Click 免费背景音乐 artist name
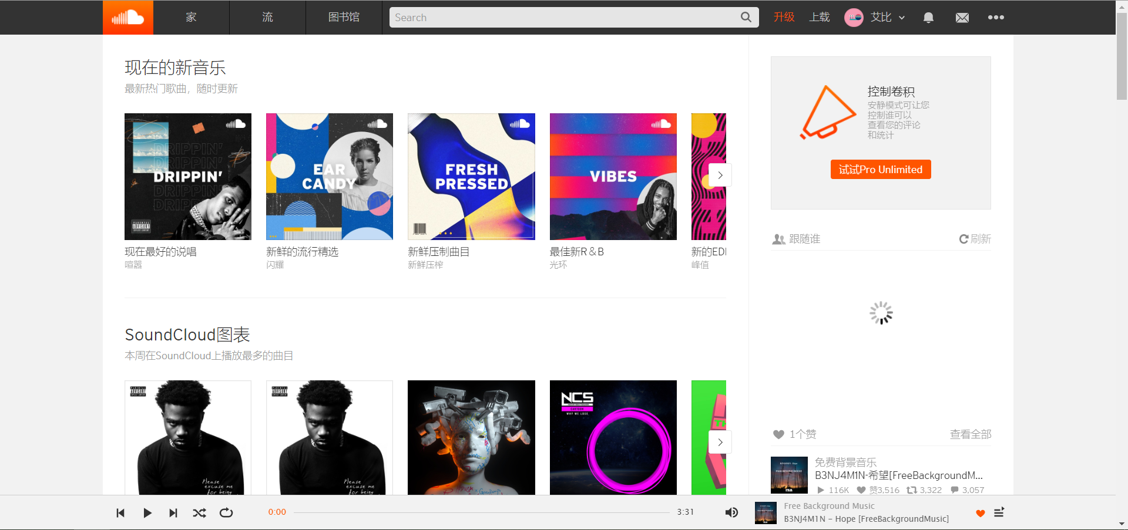Image resolution: width=1128 pixels, height=530 pixels. point(845,463)
